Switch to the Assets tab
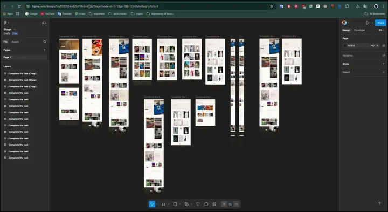This screenshot has width=388, height=212. coord(15,42)
